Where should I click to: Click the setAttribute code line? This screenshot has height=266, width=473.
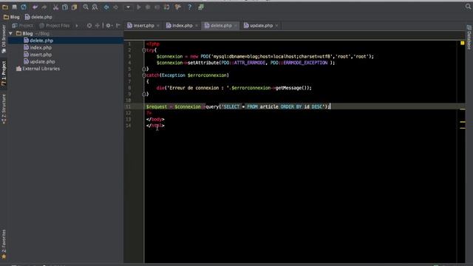(245, 63)
